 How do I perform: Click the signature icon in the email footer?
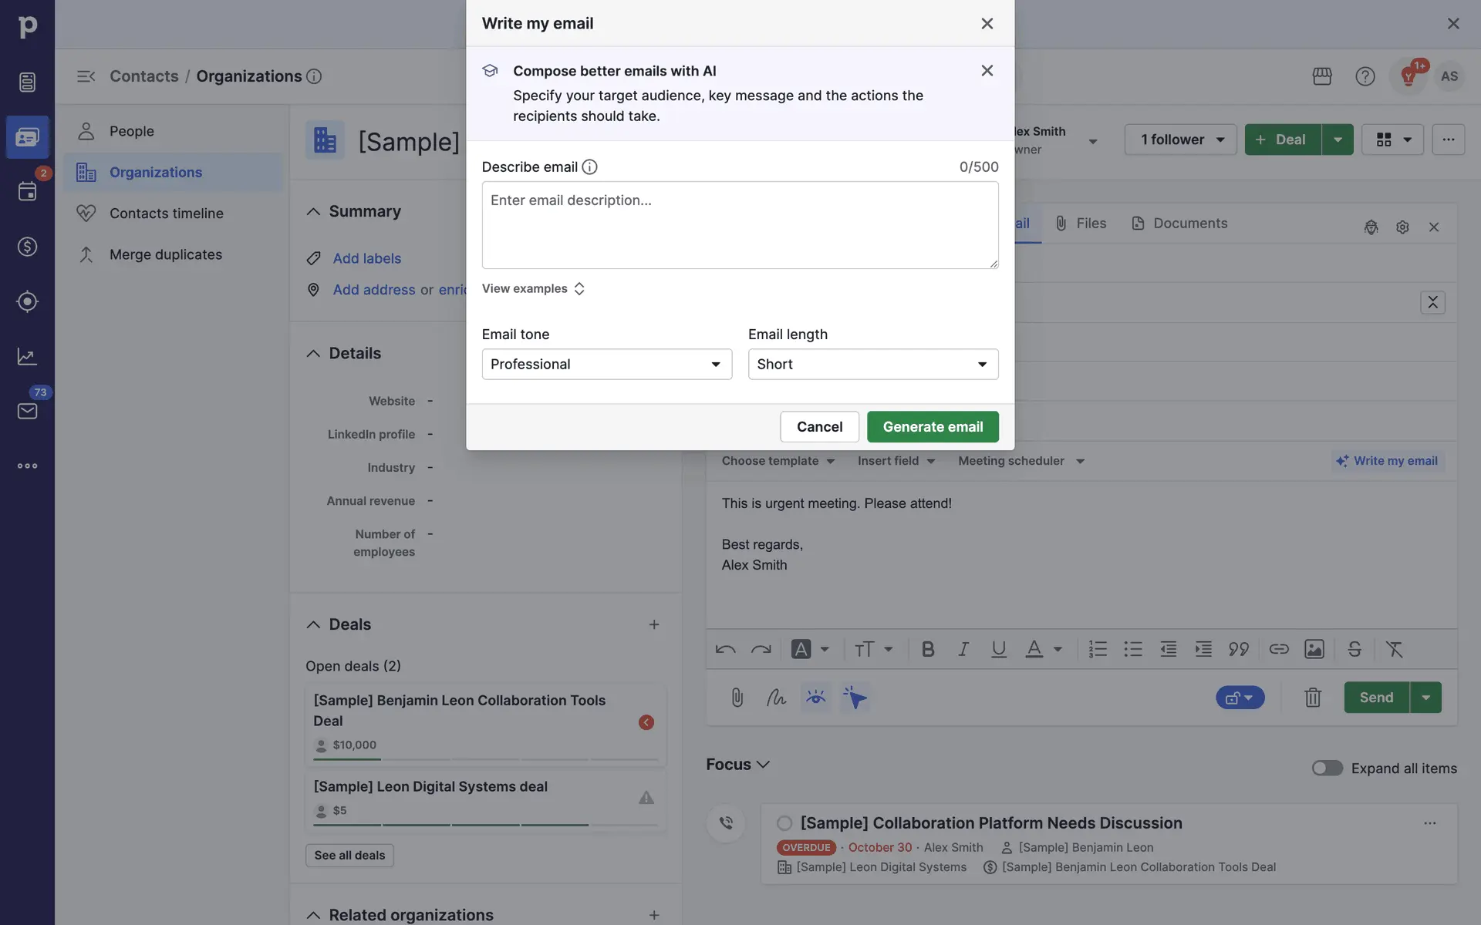coord(776,698)
